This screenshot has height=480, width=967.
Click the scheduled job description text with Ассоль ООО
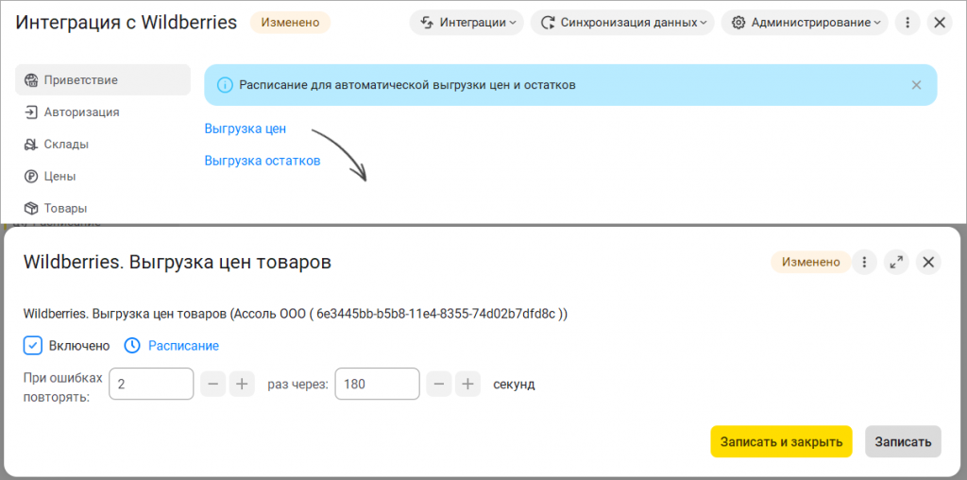pos(296,314)
